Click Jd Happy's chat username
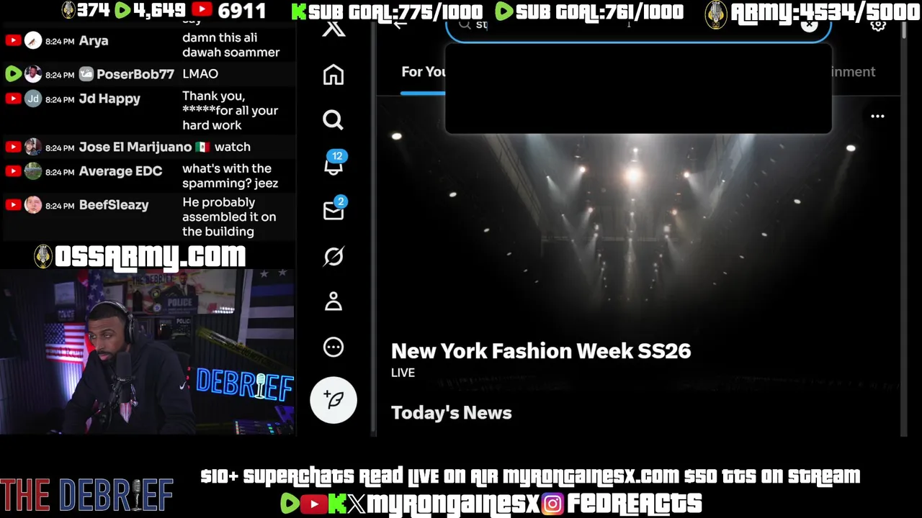Viewport: 922px width, 518px height. 109,99
